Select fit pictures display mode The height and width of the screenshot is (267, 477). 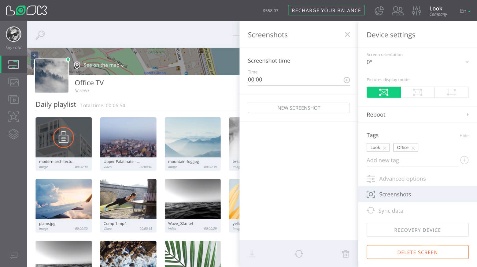(x=417, y=92)
